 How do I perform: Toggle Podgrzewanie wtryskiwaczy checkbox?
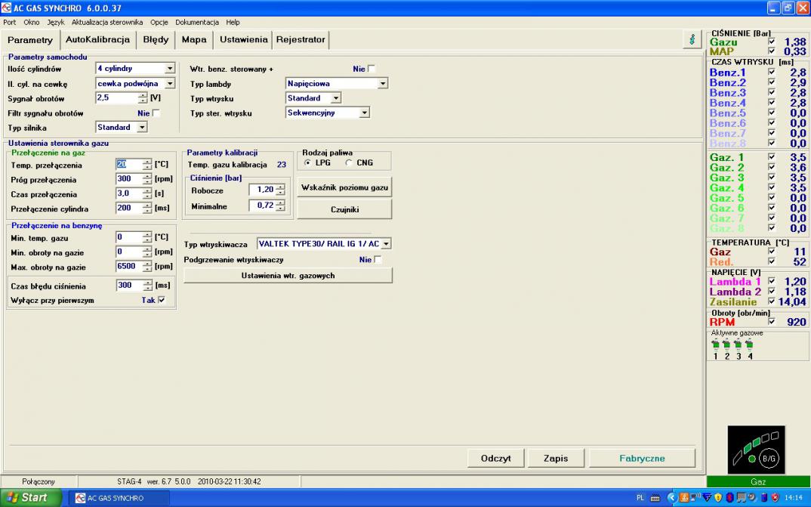pos(378,260)
